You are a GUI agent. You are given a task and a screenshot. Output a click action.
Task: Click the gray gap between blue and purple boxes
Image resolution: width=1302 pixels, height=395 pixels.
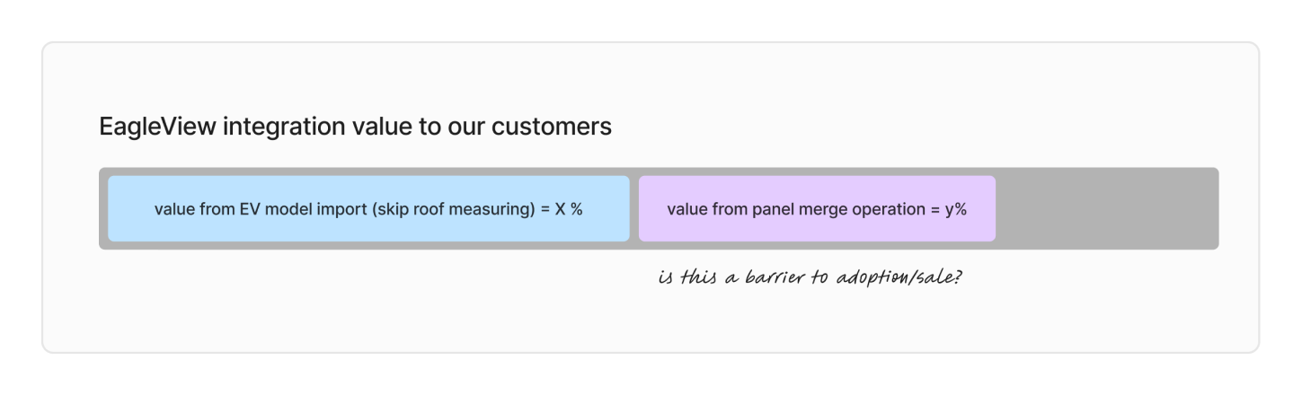tap(634, 208)
